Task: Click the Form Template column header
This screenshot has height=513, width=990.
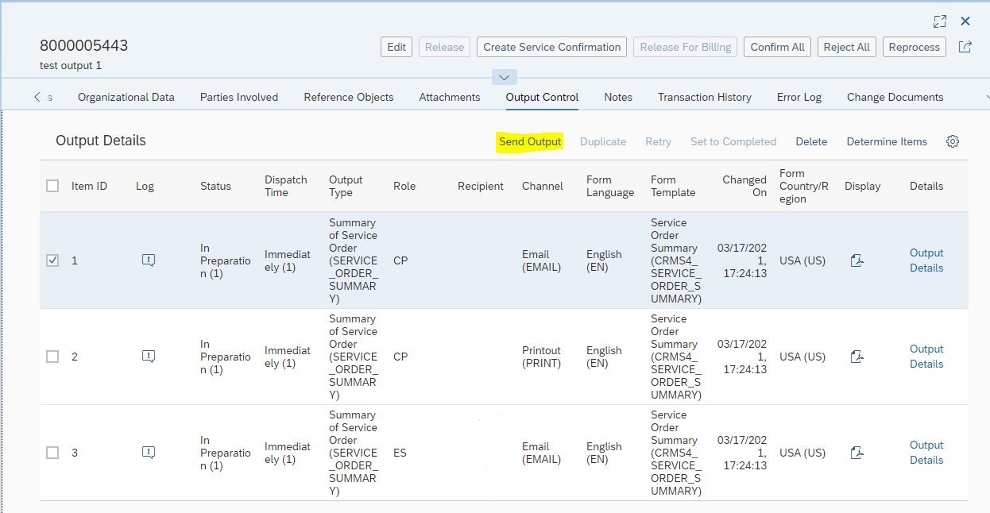Action: pyautogui.click(x=673, y=186)
